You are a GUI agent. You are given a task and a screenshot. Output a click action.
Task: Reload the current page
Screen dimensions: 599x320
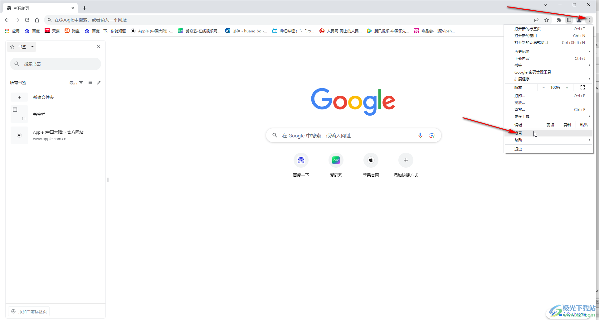tap(27, 20)
